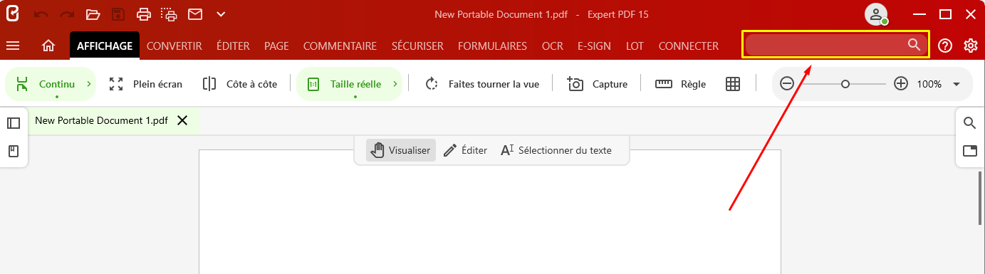Image resolution: width=985 pixels, height=274 pixels.
Task: Close the New Portable Document 1.pdf tab
Action: point(182,120)
